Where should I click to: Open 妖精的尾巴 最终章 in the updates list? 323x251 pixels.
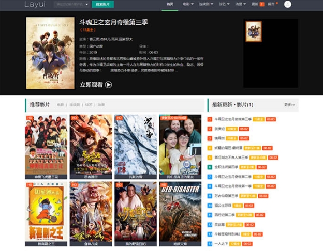pyautogui.click(x=228, y=148)
